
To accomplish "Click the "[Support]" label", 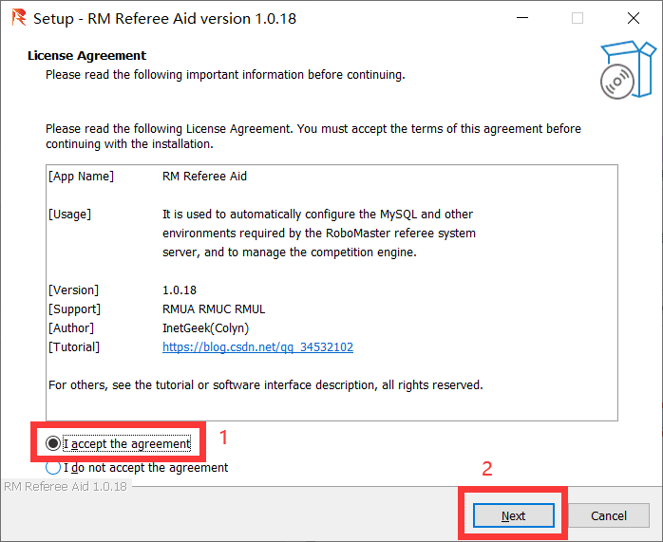I will (x=74, y=309).
